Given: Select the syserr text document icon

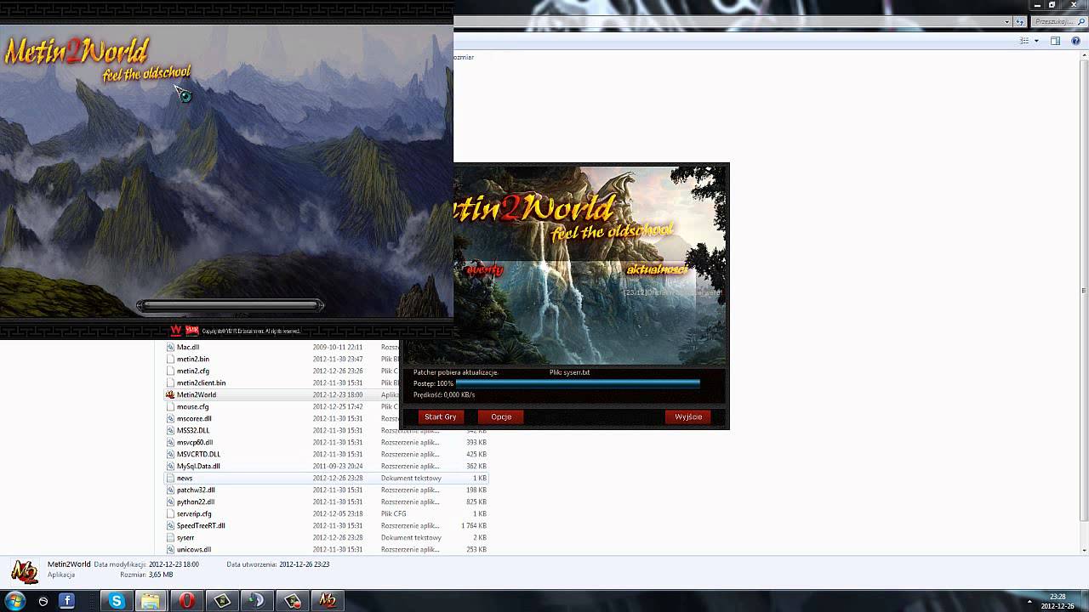Looking at the screenshot, I should pyautogui.click(x=170, y=537).
